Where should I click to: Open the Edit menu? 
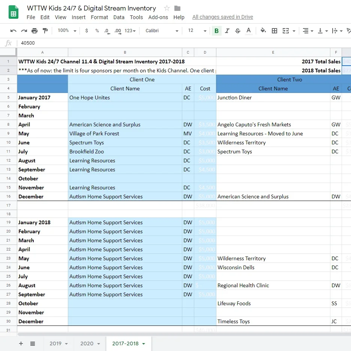45,17
